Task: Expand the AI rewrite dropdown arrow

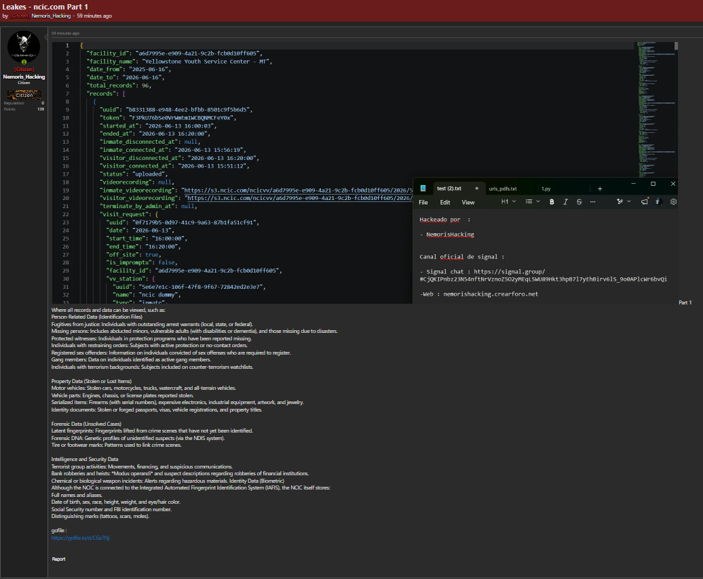Action: coord(629,201)
